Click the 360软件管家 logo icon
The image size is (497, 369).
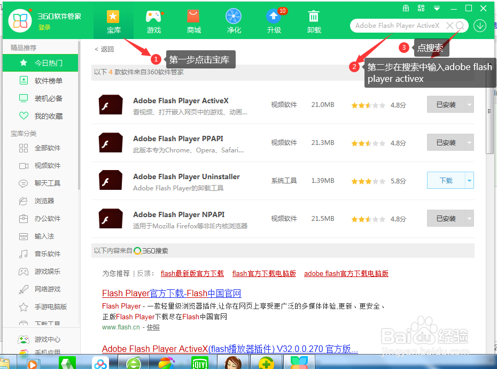tap(20, 21)
